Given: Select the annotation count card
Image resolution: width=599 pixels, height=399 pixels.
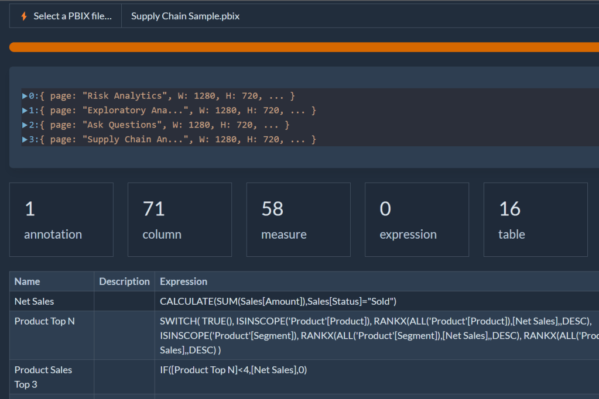Looking at the screenshot, I should (61, 219).
